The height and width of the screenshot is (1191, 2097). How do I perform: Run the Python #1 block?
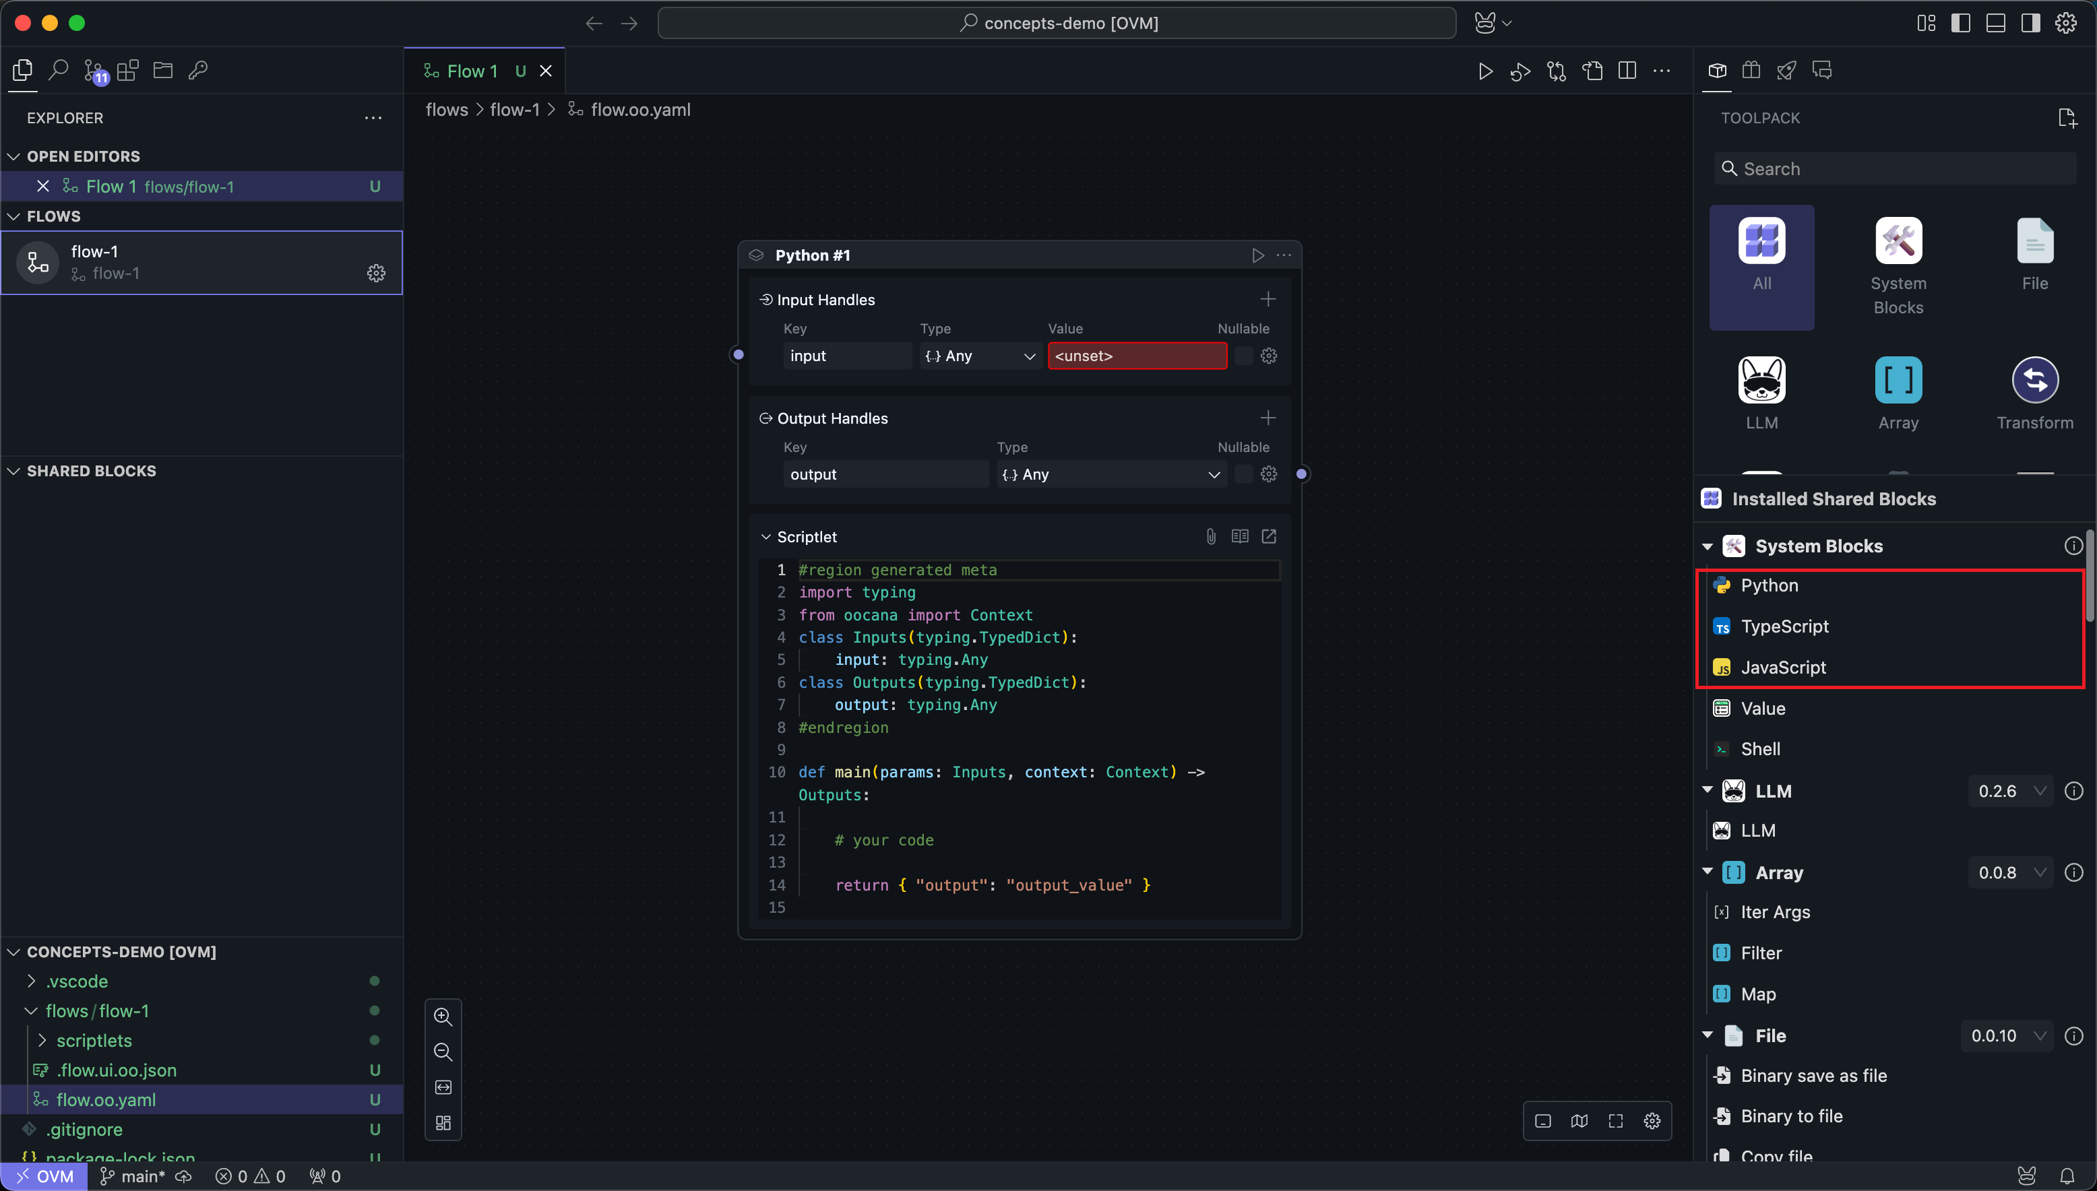[x=1257, y=255]
